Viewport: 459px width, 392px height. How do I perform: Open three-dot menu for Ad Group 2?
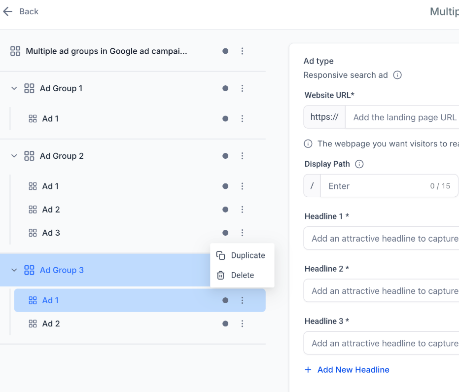242,156
